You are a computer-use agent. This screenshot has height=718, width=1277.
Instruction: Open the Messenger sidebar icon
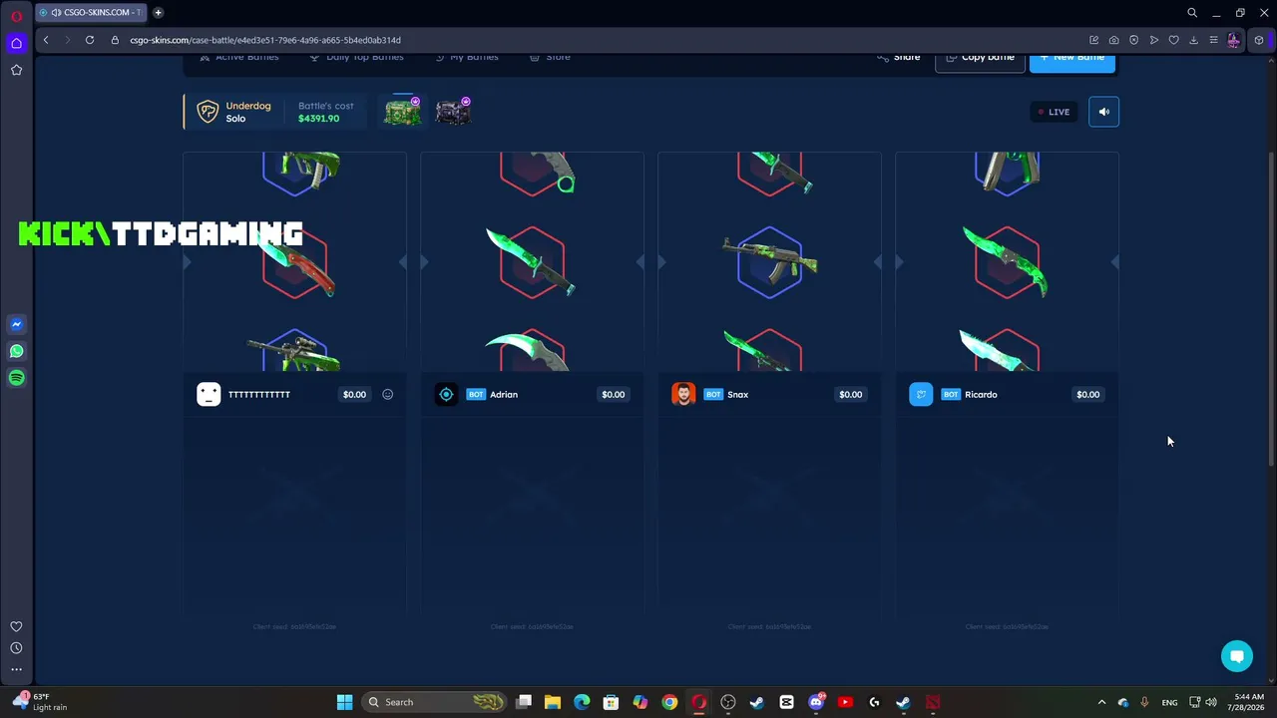tap(16, 324)
